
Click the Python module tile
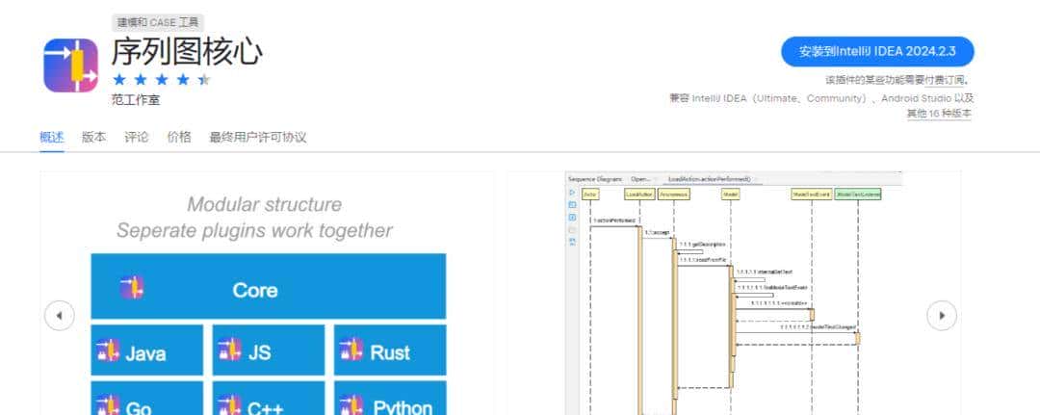click(390, 398)
